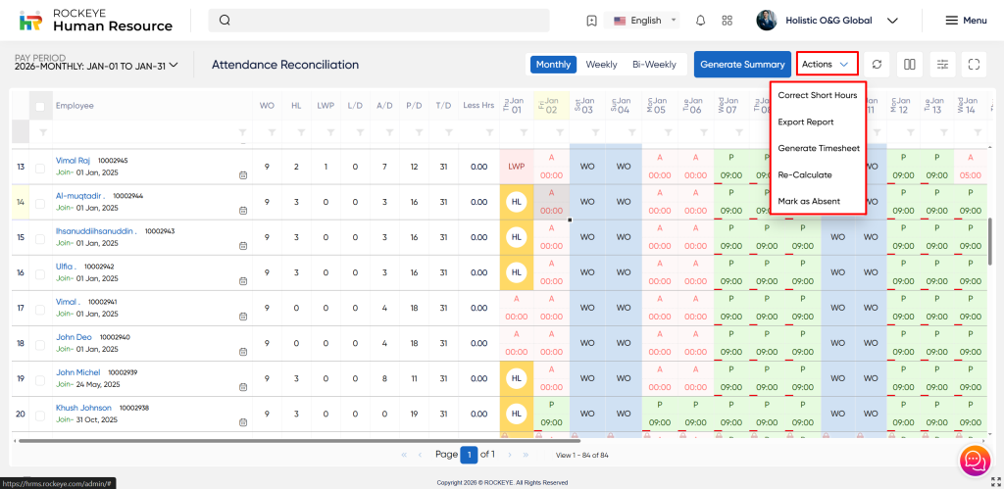Click the notification bell icon
This screenshot has width=1004, height=489.
pyautogui.click(x=700, y=21)
